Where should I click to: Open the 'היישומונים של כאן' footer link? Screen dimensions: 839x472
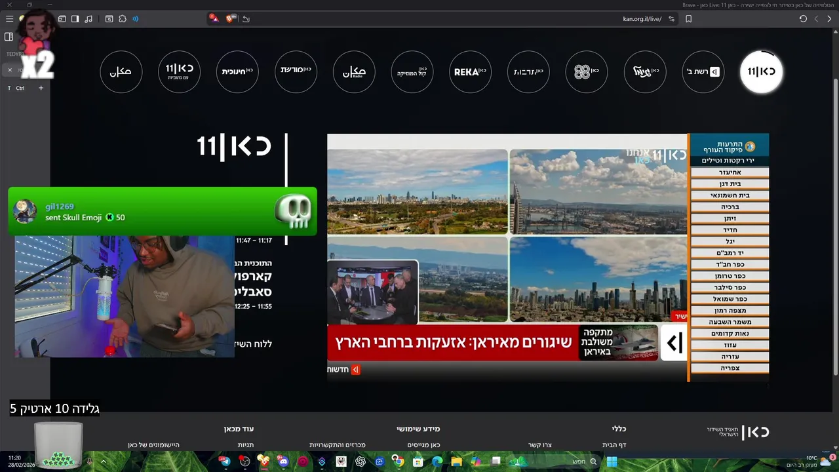153,445
